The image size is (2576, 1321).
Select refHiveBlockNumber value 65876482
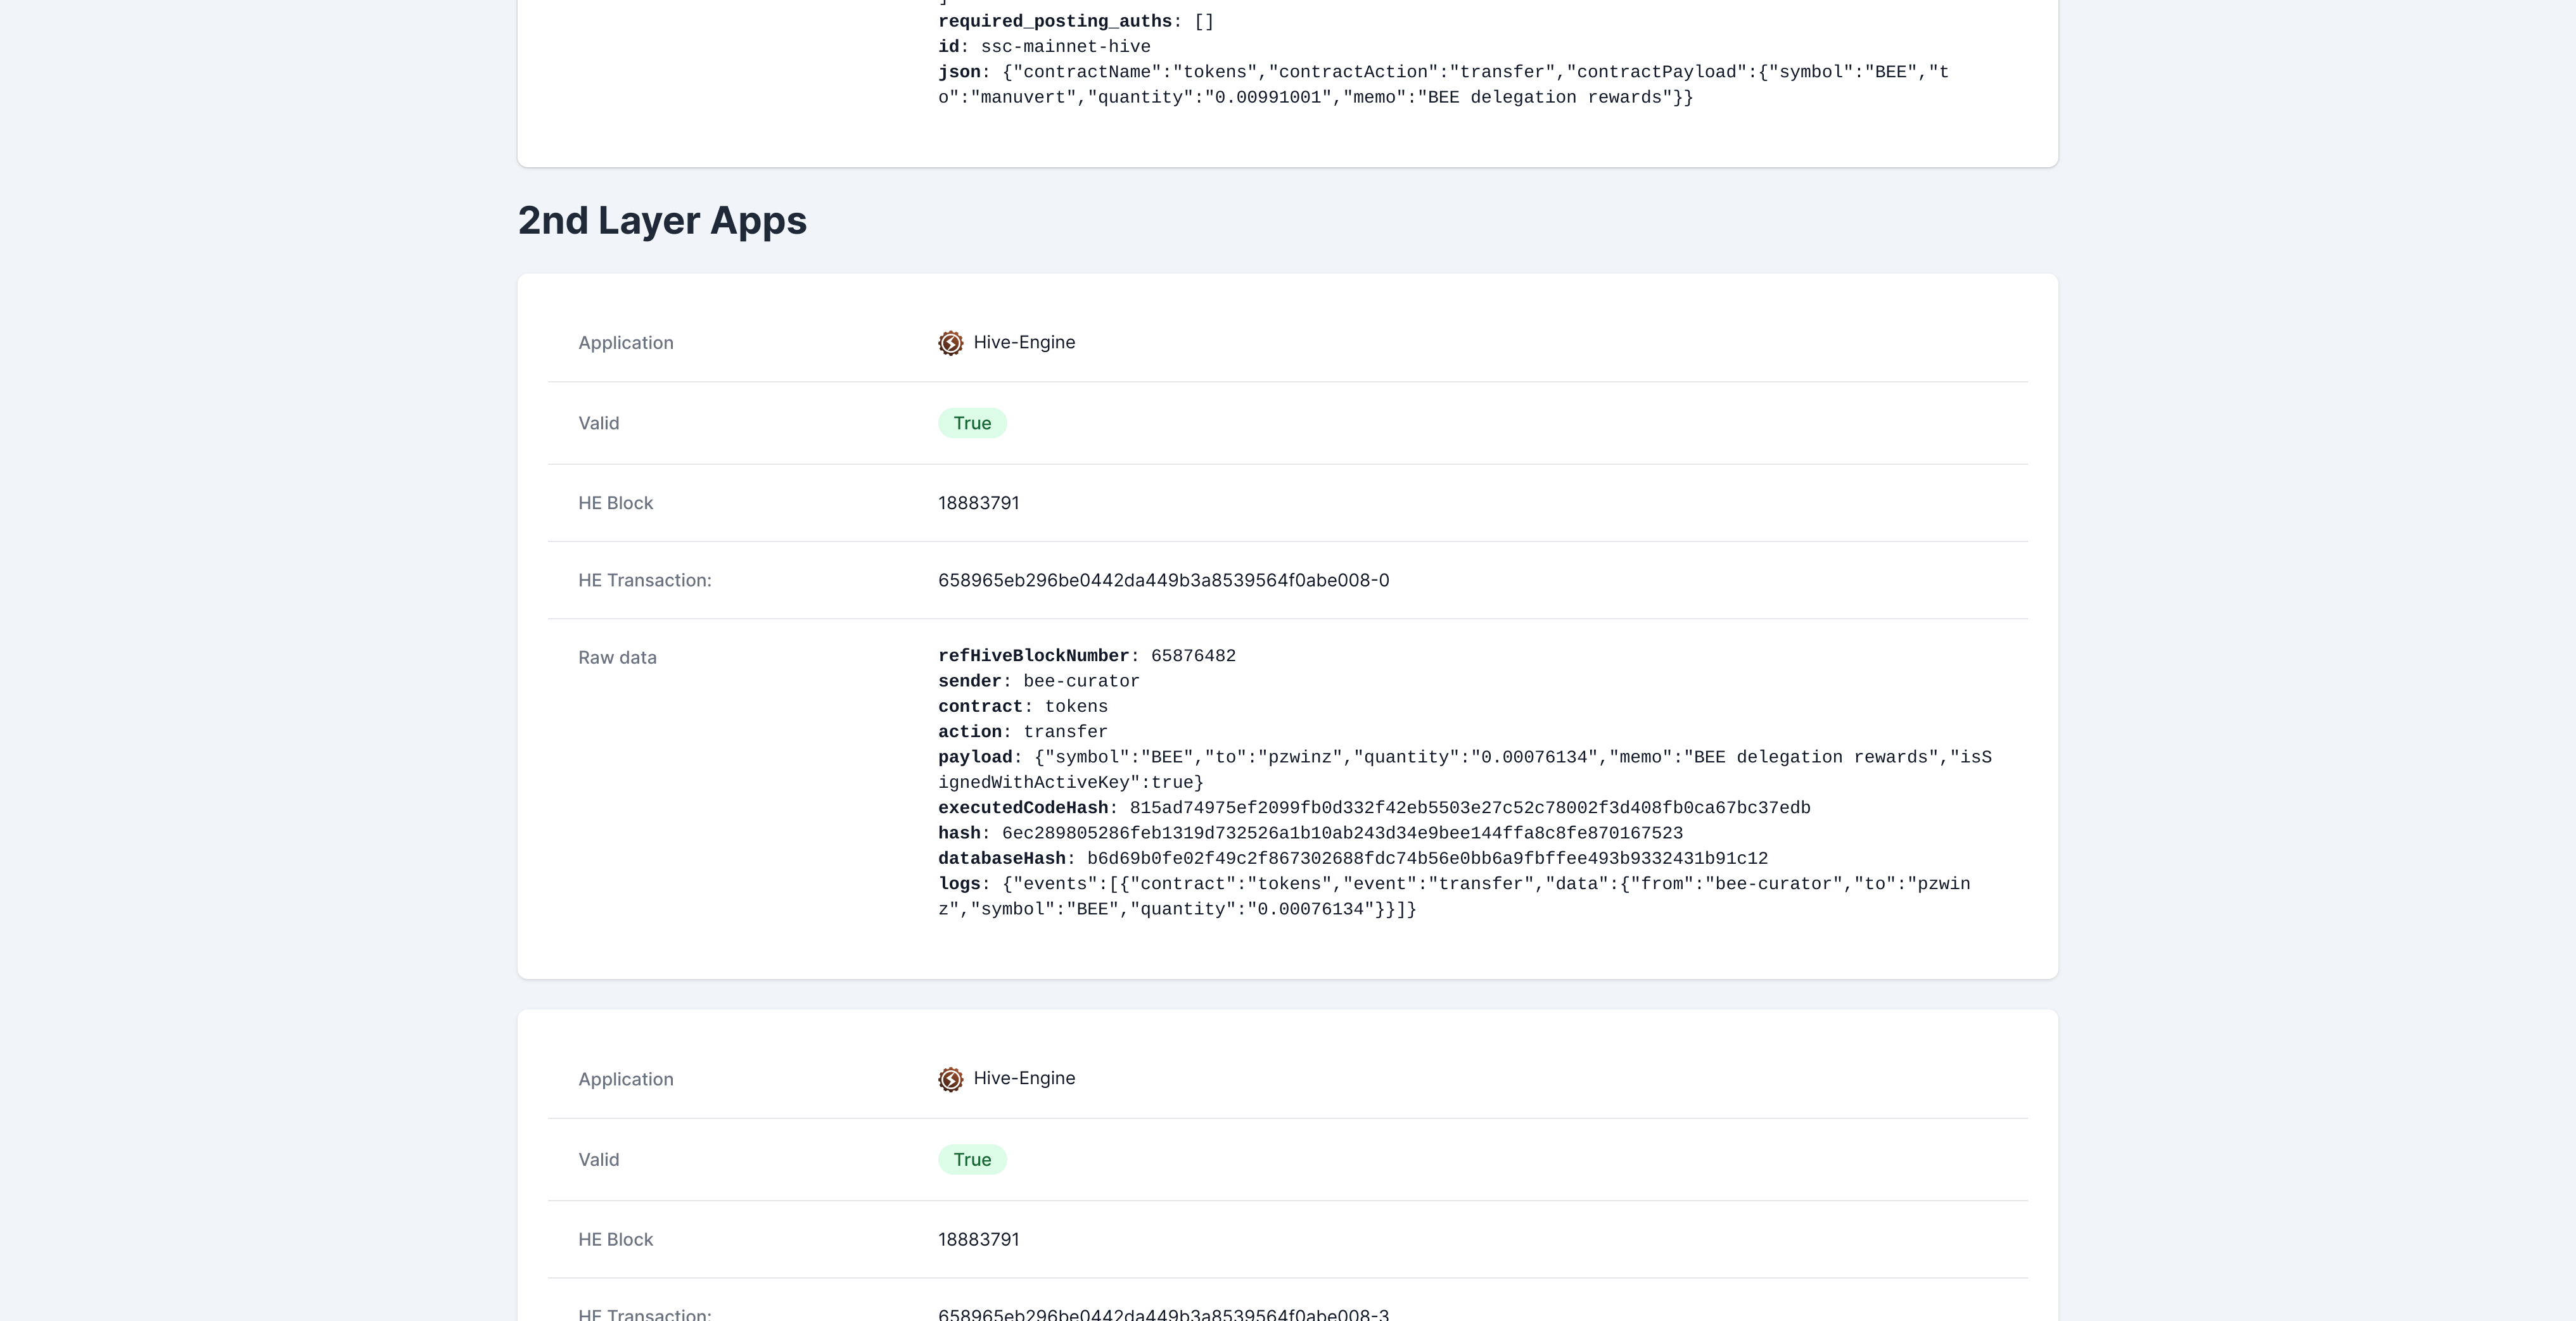(x=1193, y=657)
